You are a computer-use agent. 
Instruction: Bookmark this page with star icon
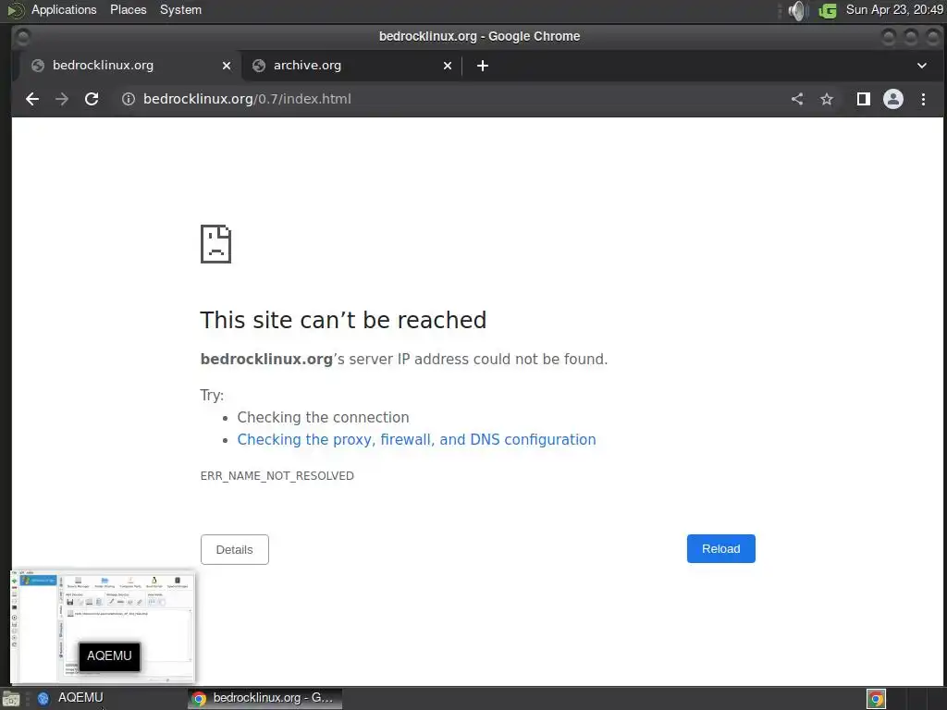(827, 99)
